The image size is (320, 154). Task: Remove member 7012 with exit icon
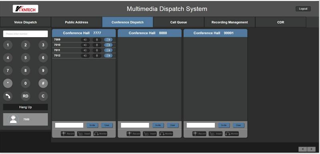pyautogui.click(x=108, y=56)
